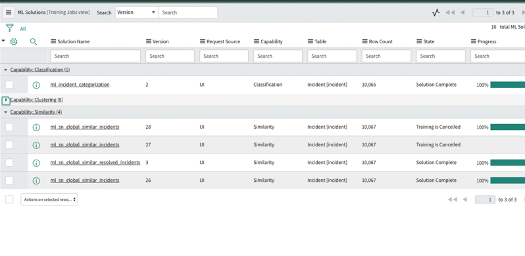Collapse the Classification group arrow
This screenshot has width=525, height=256.
[6, 70]
